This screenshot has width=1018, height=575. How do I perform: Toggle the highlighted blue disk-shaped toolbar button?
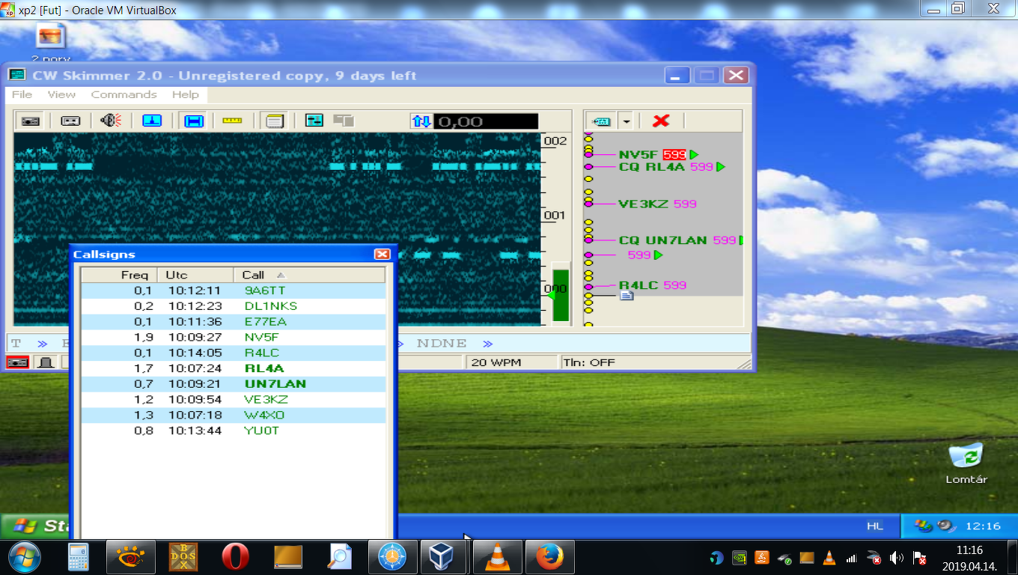click(194, 121)
